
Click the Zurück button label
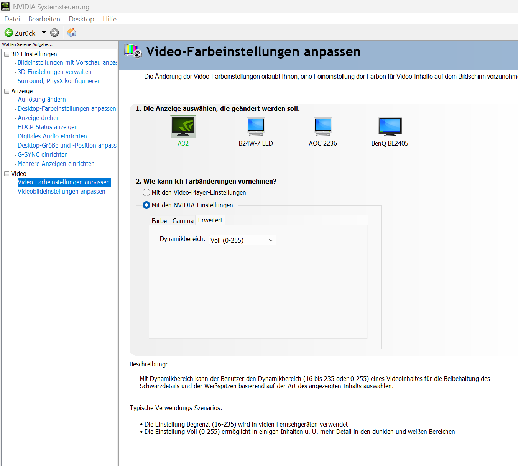coord(25,33)
